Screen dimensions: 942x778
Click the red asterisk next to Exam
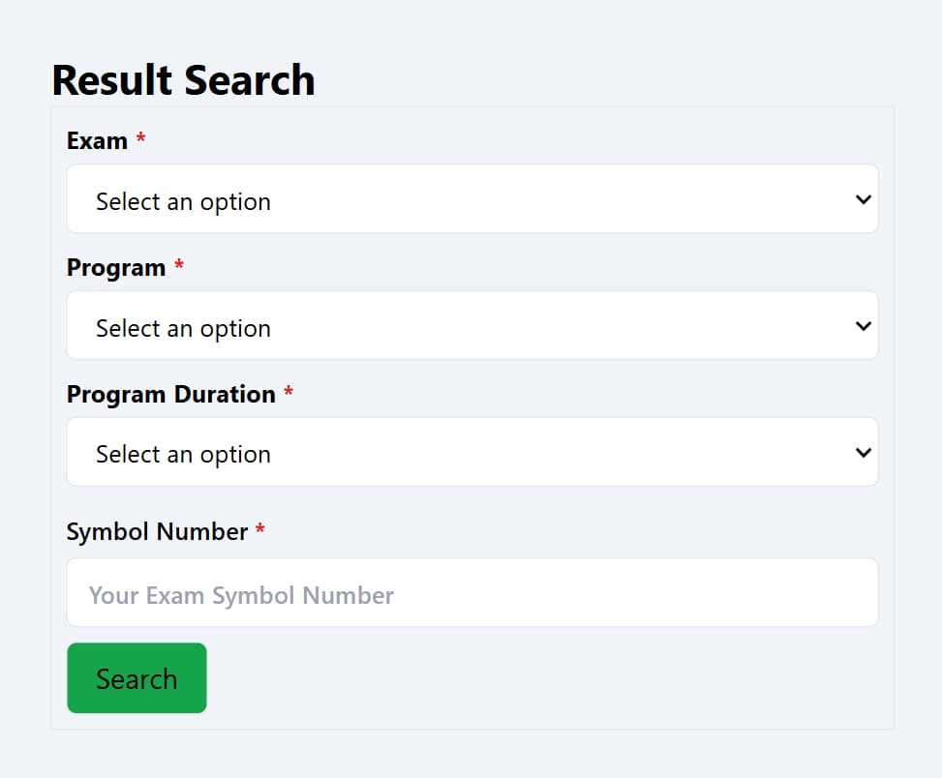(x=139, y=136)
